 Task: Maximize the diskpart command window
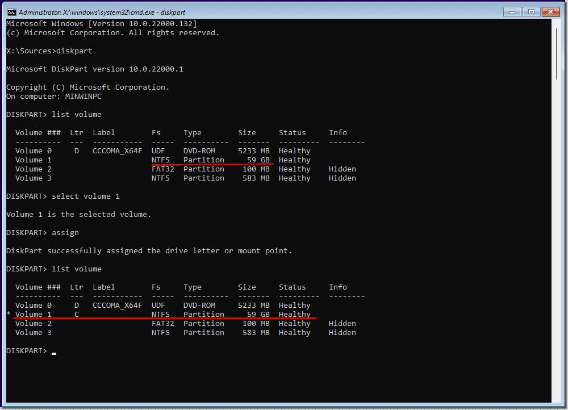click(x=532, y=12)
